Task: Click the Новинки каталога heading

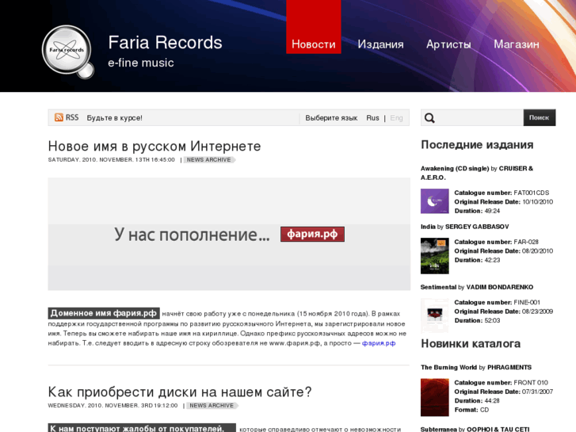Action: (471, 344)
